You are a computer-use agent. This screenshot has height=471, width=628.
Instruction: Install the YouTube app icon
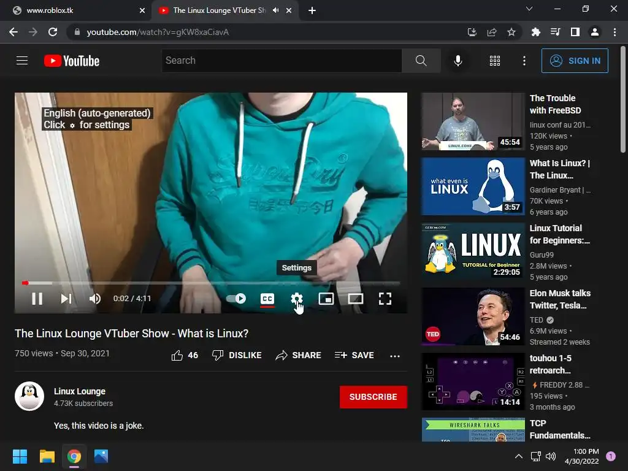pyautogui.click(x=472, y=32)
